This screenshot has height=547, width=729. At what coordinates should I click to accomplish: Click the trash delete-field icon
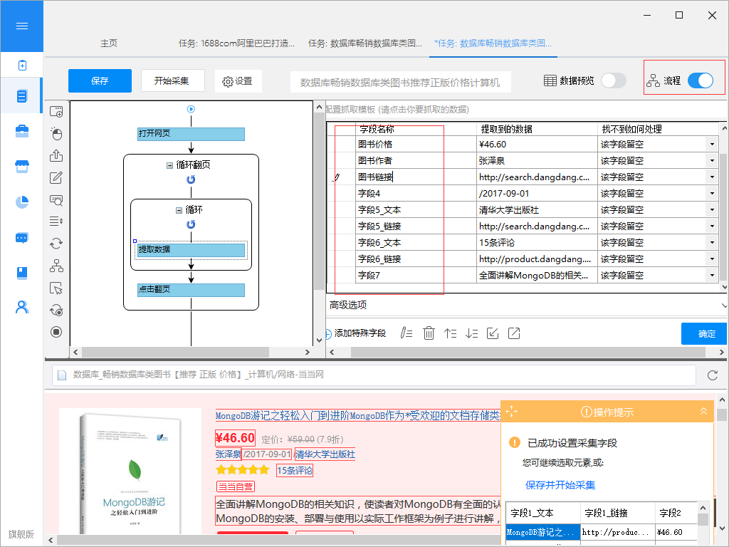(429, 333)
